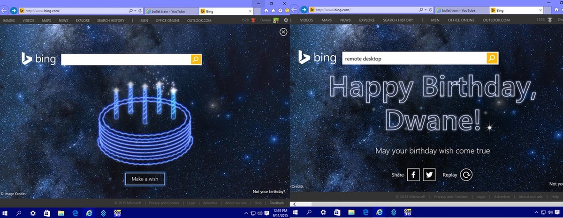Open IMAGES in left Bing window
Image resolution: width=563 pixels, height=218 pixels.
click(x=9, y=20)
